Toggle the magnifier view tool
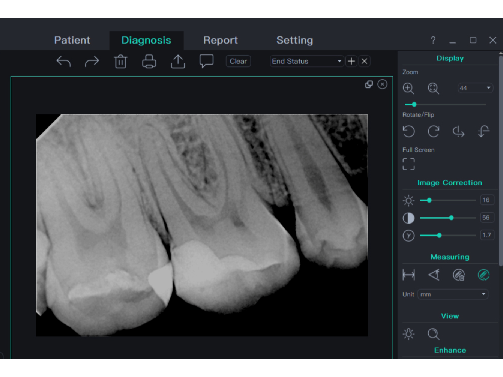This screenshot has height=377, width=503. click(433, 334)
